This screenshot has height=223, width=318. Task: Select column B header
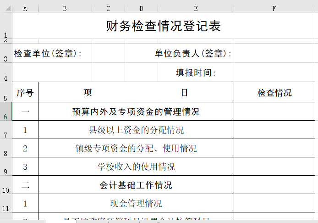pos(65,8)
